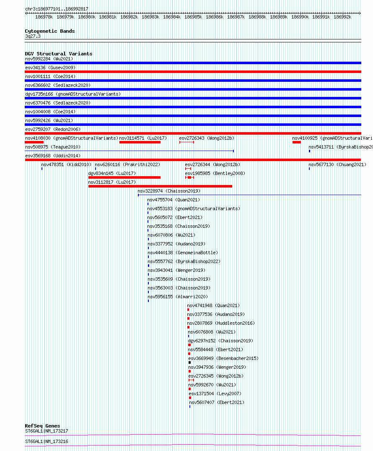Screen dimensions: 373x451
Task: Click ST6GAL1|NM_173217 gene label
Action: [47, 431]
